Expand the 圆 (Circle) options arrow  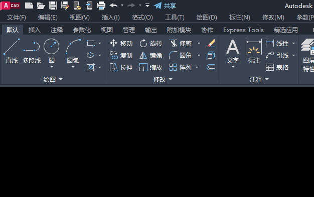[52, 67]
